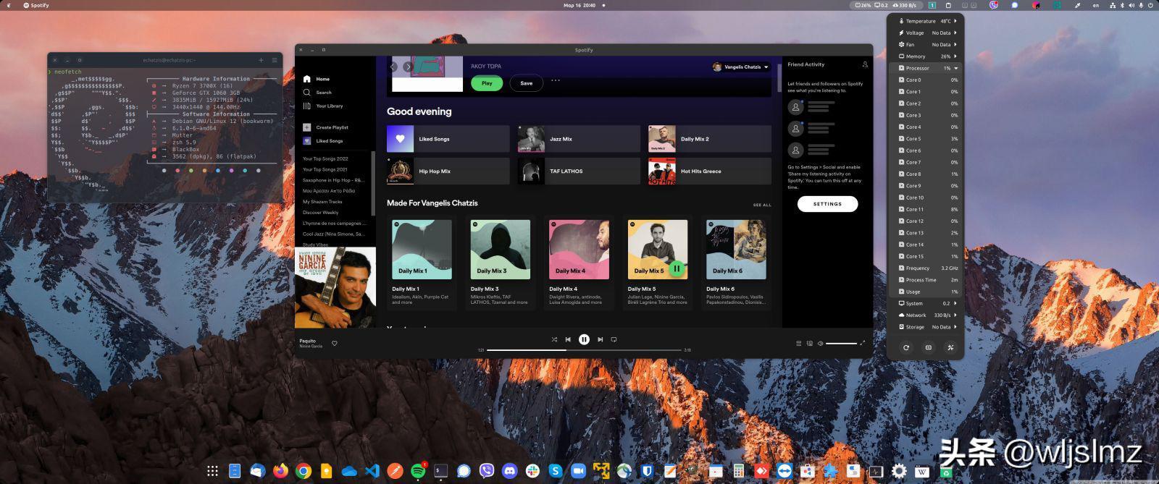Click the refresh icon in system monitor panel
The width and height of the screenshot is (1159, 484).
[905, 348]
